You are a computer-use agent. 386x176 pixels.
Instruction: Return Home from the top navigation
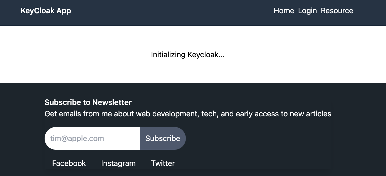pyautogui.click(x=284, y=11)
